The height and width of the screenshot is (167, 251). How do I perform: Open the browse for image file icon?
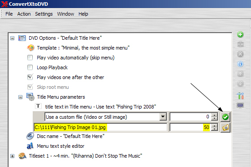[x=225, y=127]
